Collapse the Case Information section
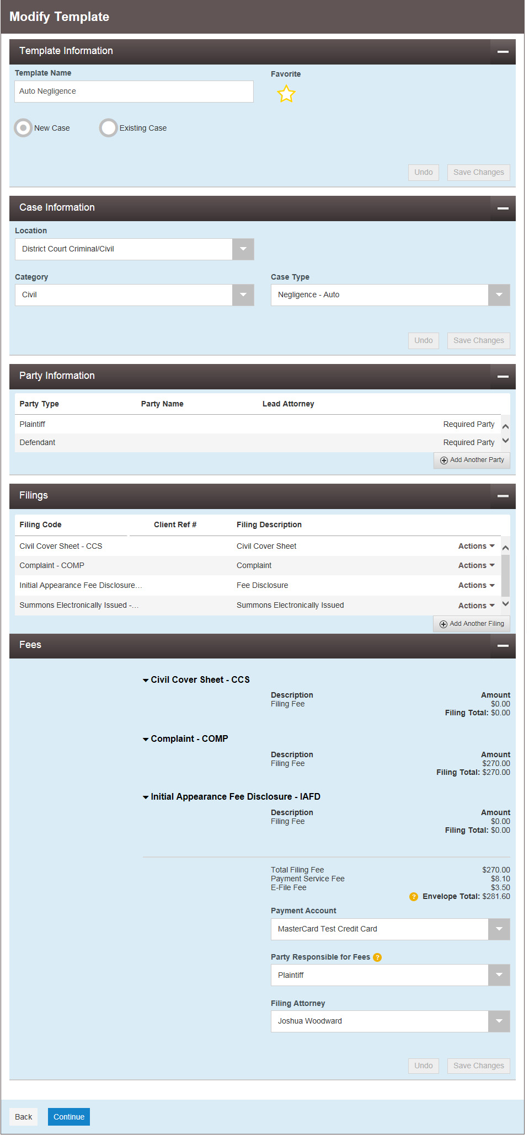This screenshot has height=1135, width=529. coord(503,208)
